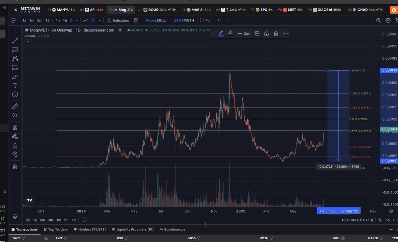Change line color with pencil icon

coord(221,33)
